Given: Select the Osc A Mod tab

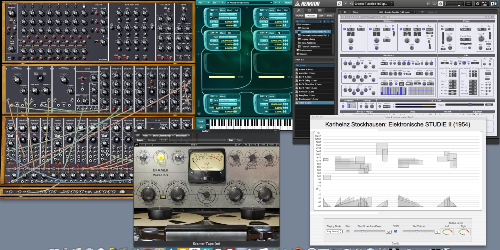Looking at the screenshot, I should tap(230, 10).
